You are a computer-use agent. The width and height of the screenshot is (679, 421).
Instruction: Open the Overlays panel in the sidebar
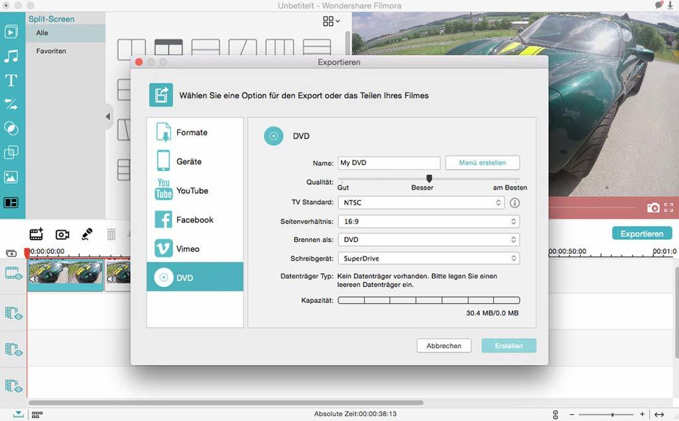click(11, 152)
